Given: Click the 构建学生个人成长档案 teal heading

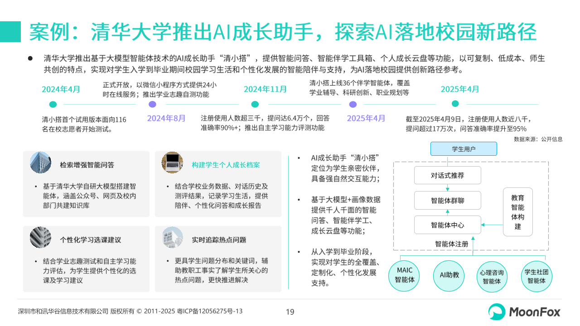Looking at the screenshot, I should point(225,165).
